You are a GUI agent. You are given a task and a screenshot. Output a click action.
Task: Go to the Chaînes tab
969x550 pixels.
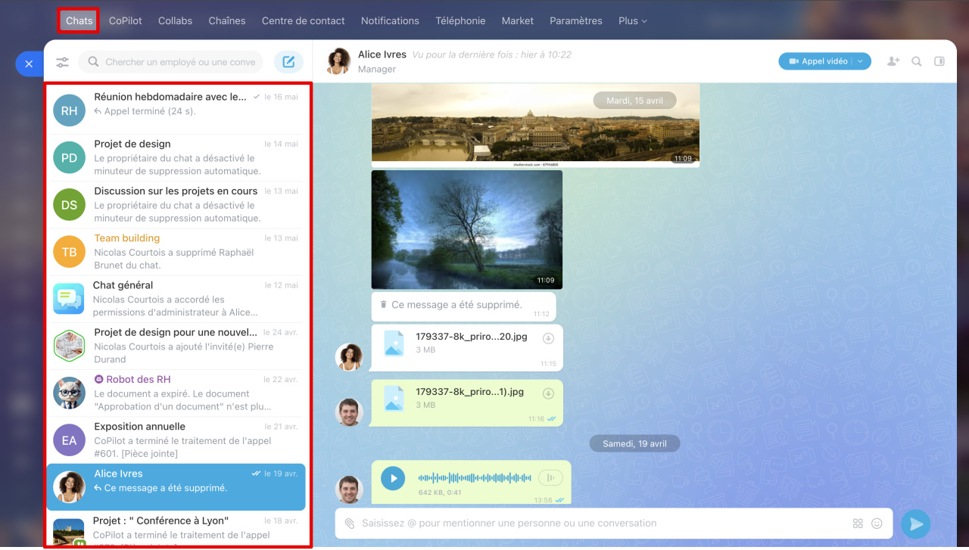click(x=227, y=20)
